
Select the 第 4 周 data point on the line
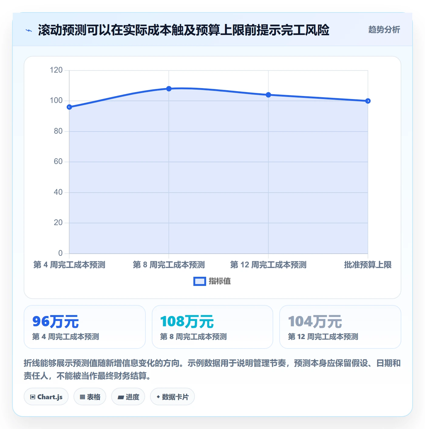coord(69,107)
